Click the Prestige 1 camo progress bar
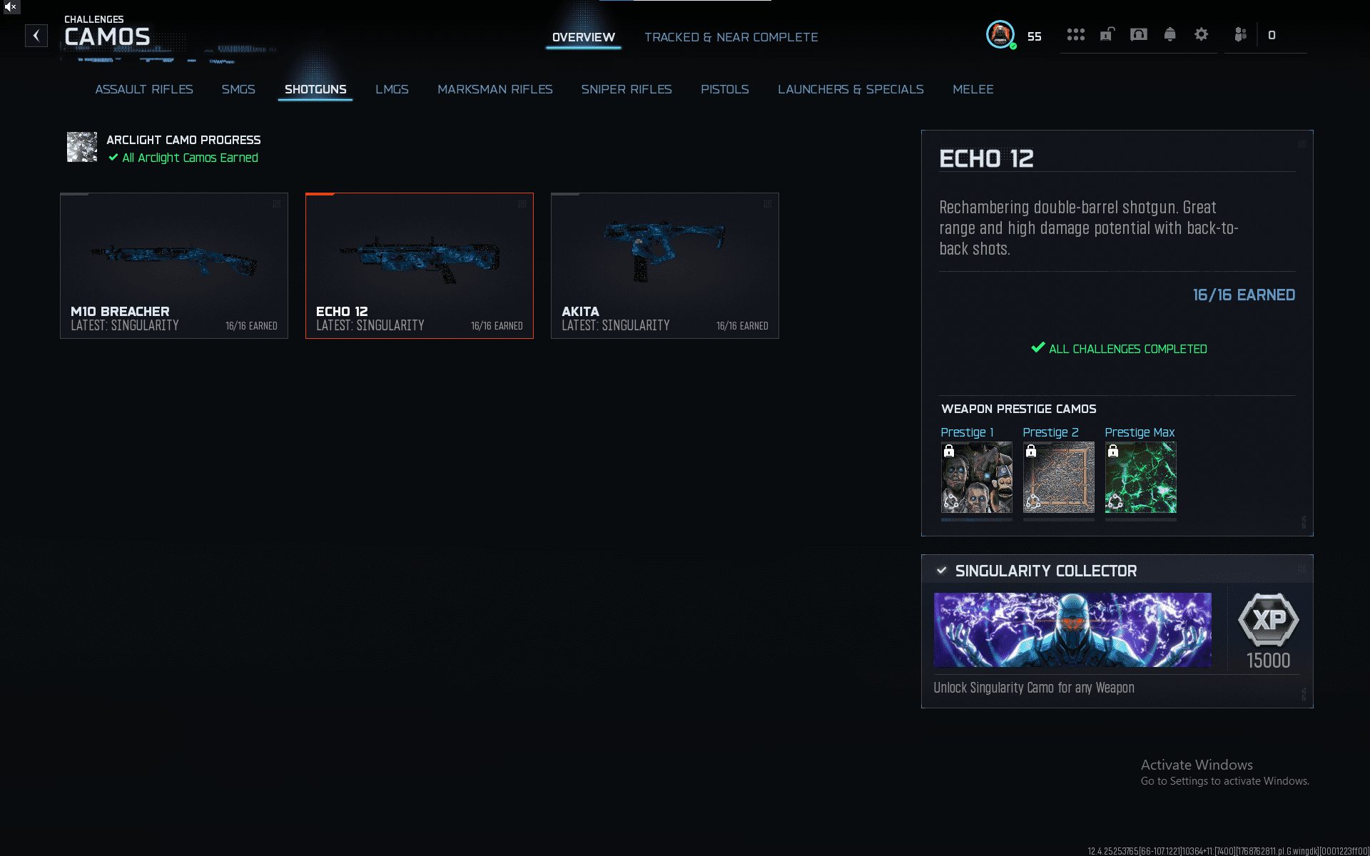This screenshot has width=1370, height=856. (x=976, y=520)
